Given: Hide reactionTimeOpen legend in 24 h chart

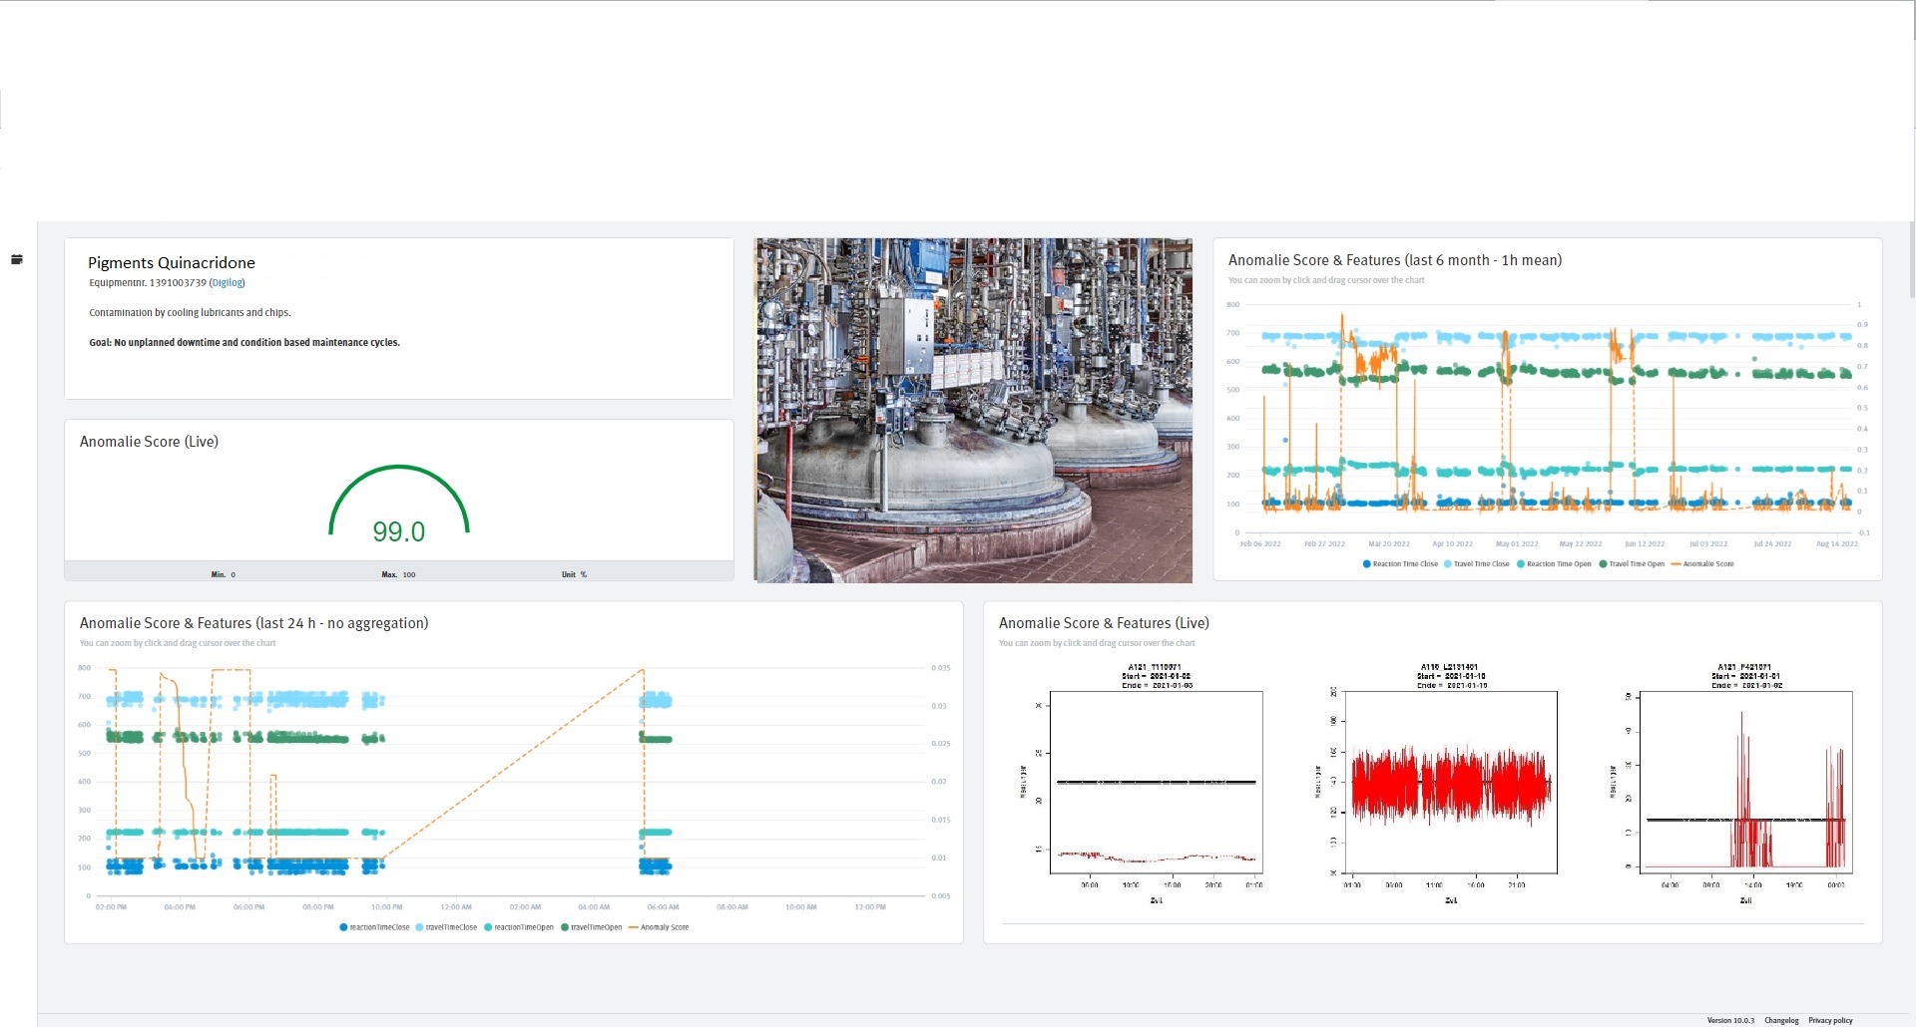Looking at the screenshot, I should [x=523, y=927].
